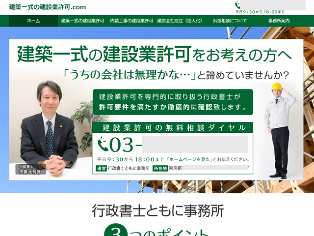Viewport: 314px width, 236px height.
Task: Click the photo of the administrative scrivener
Action: 50,128
